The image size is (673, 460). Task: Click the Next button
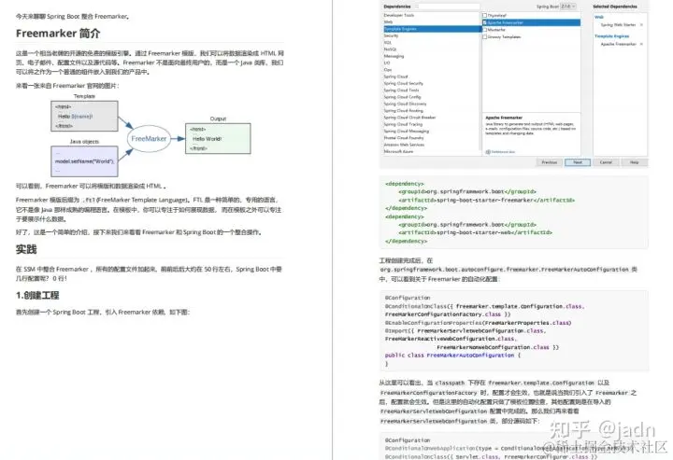pos(578,162)
